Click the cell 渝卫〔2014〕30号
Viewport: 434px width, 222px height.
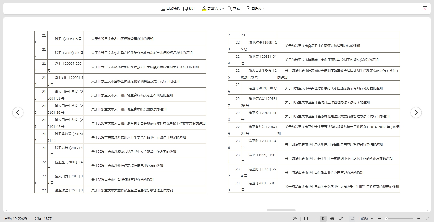click(x=259, y=88)
